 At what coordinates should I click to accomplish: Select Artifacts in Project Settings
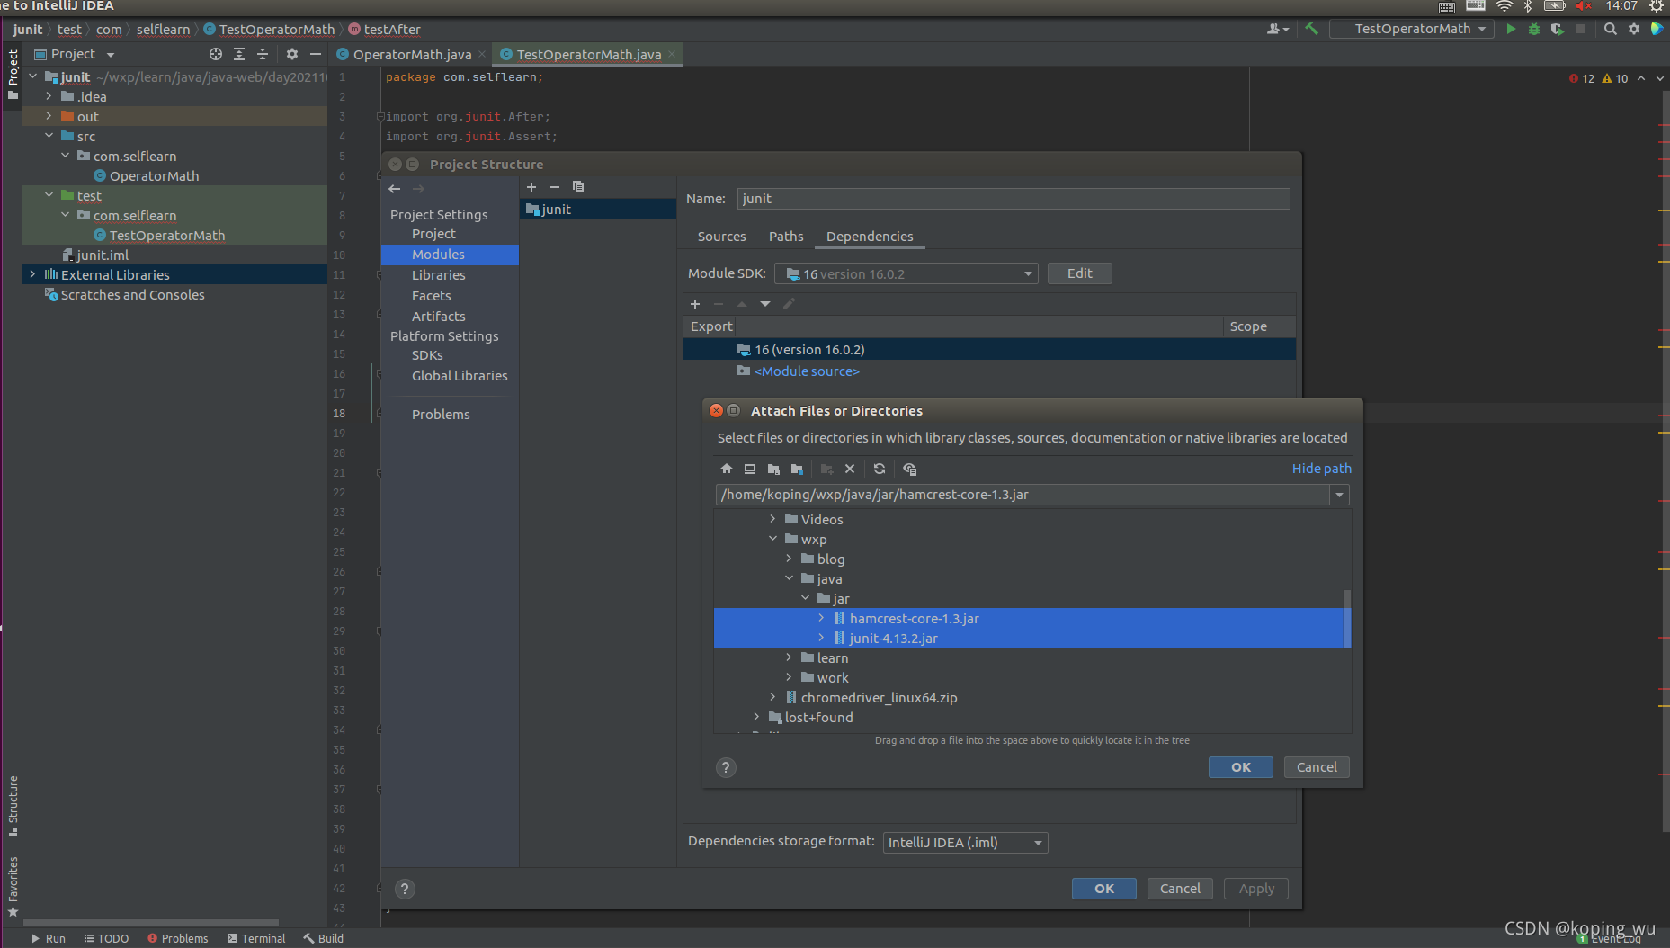439,317
